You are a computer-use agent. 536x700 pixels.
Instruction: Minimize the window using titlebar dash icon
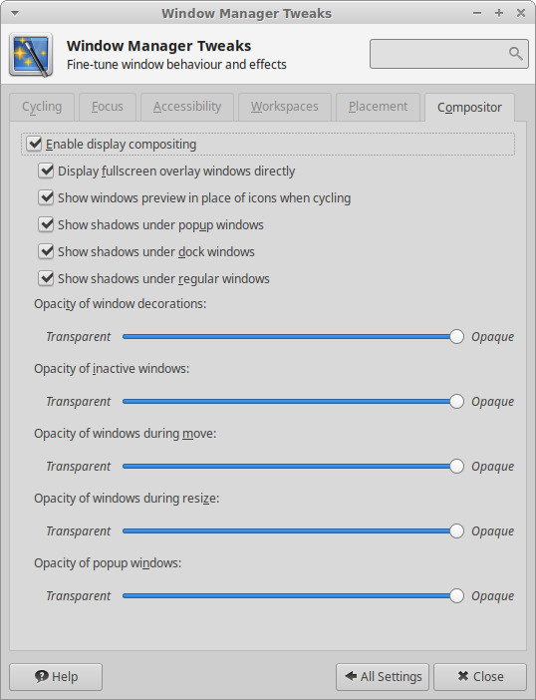(x=477, y=13)
